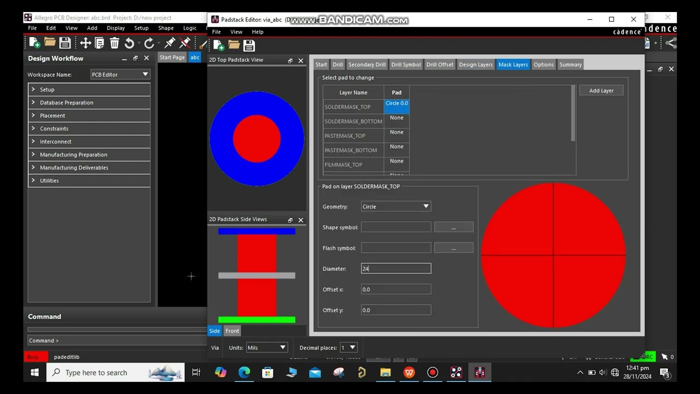Click the Bandicam record icon in taskbar
Image resolution: width=700 pixels, height=394 pixels.
click(433, 373)
